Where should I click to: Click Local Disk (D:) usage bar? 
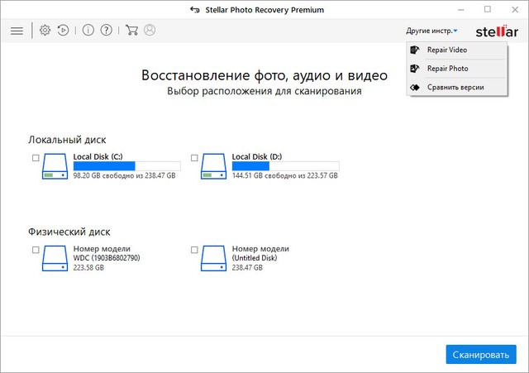(285, 165)
